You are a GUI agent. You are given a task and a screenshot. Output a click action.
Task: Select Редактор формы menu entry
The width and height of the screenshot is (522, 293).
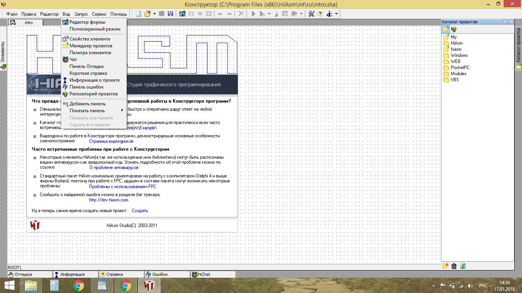click(94, 22)
